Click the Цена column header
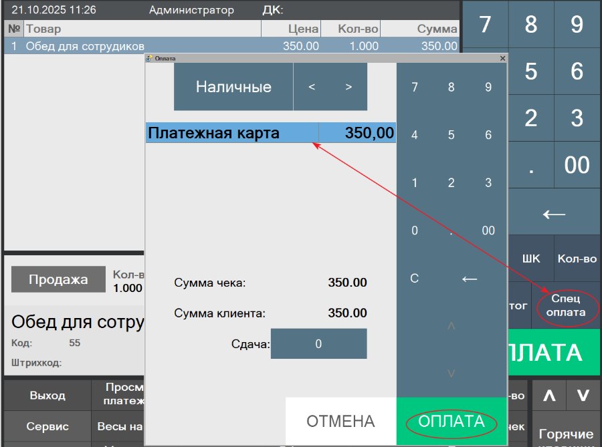 point(291,29)
